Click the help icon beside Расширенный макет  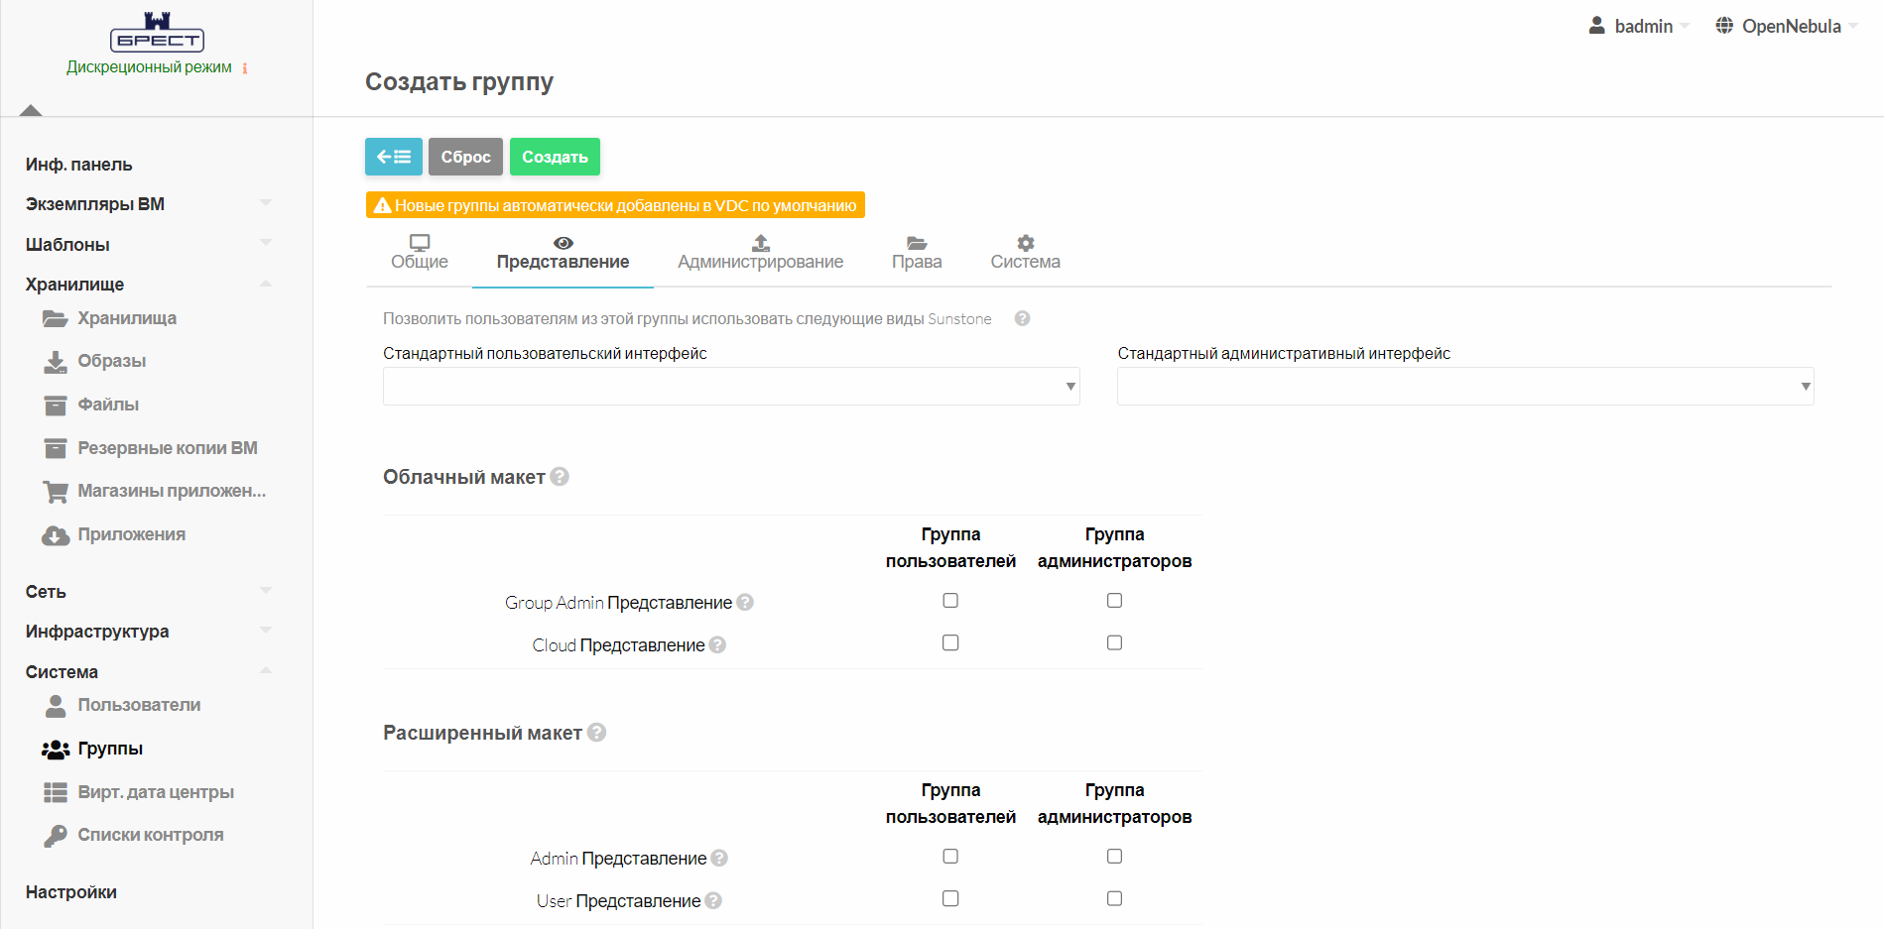(x=596, y=733)
